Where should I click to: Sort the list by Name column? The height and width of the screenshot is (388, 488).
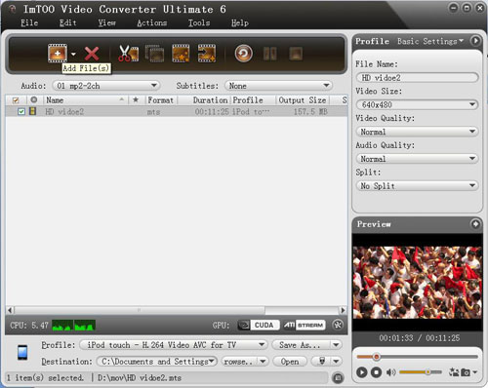(x=85, y=100)
